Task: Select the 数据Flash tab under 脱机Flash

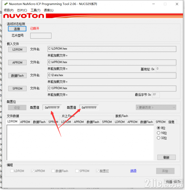Action: click(146, 122)
